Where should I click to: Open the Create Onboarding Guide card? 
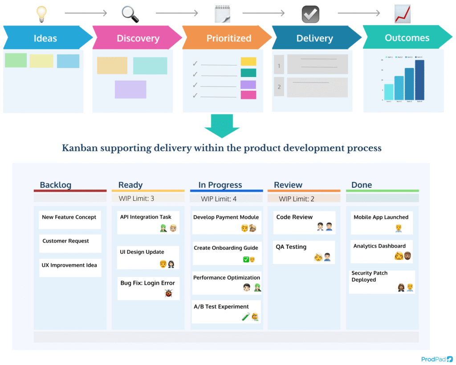point(227,253)
